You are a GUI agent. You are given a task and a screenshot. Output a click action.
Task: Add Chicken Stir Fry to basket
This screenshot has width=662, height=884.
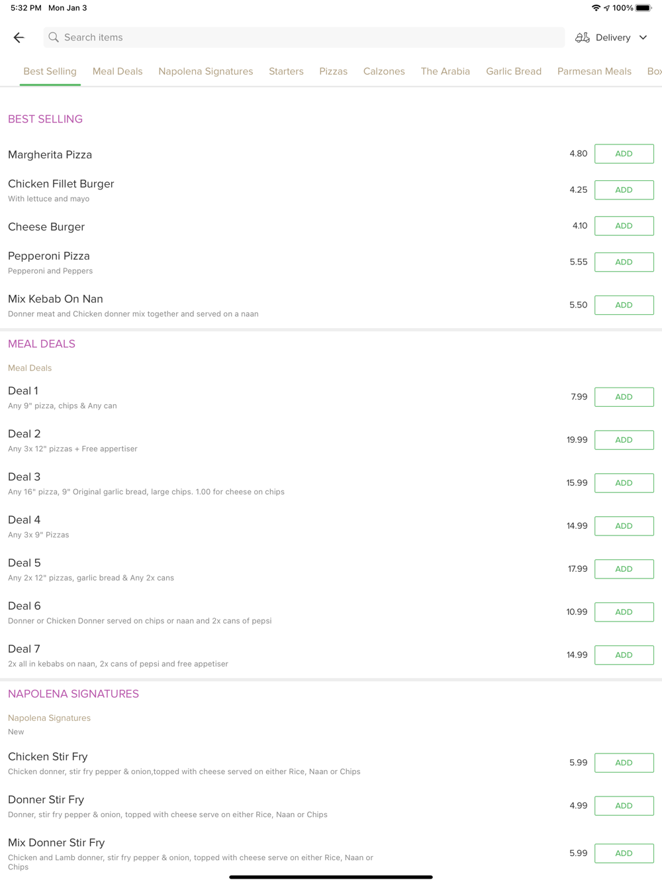pos(624,763)
